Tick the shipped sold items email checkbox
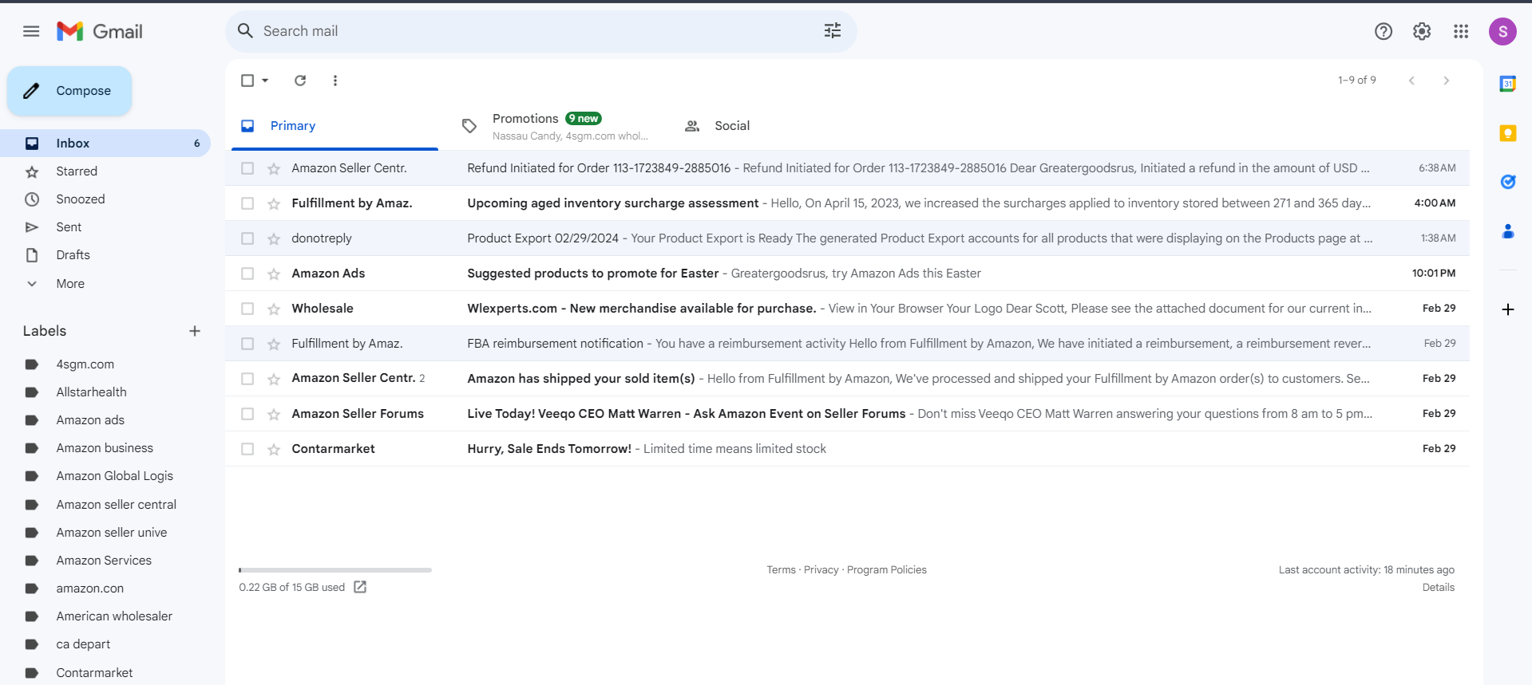The width and height of the screenshot is (1532, 685). pos(247,379)
